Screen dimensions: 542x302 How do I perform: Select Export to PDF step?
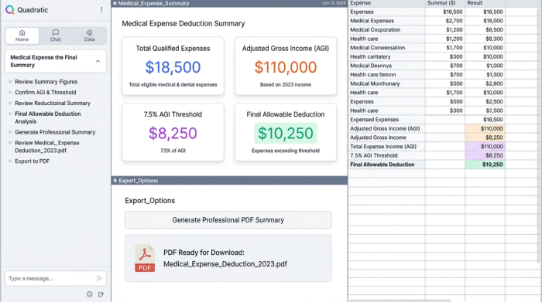pos(33,161)
